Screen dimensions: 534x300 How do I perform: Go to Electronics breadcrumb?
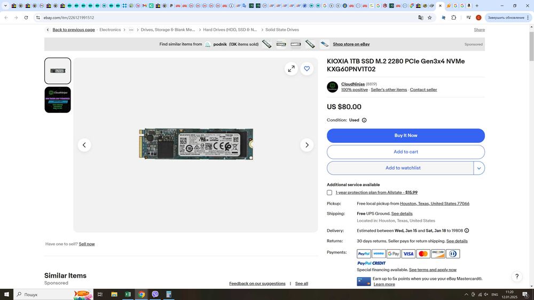(x=110, y=30)
